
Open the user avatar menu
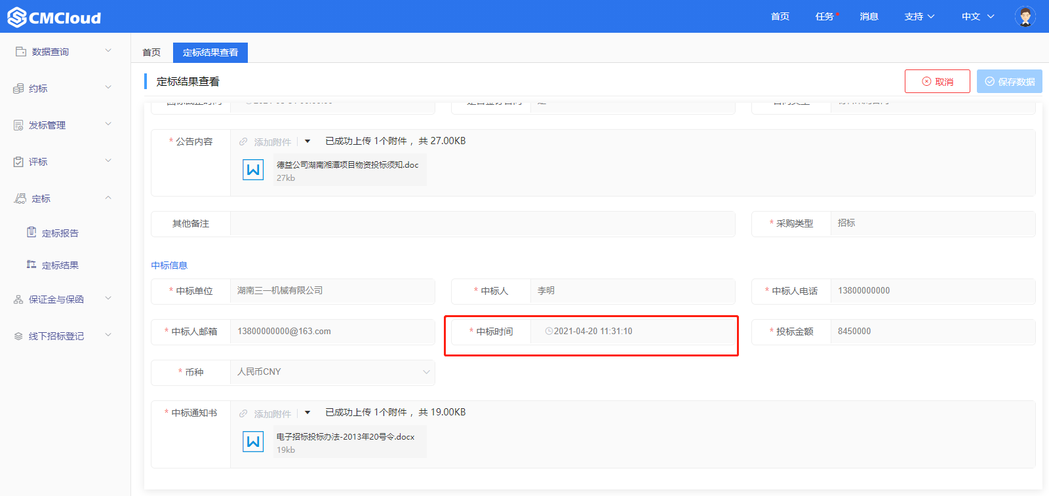click(1025, 16)
